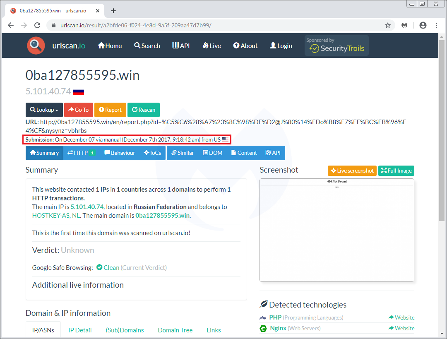This screenshot has width=447, height=339.
Task: Open Chrome's three-dot menu
Action: pos(436,25)
